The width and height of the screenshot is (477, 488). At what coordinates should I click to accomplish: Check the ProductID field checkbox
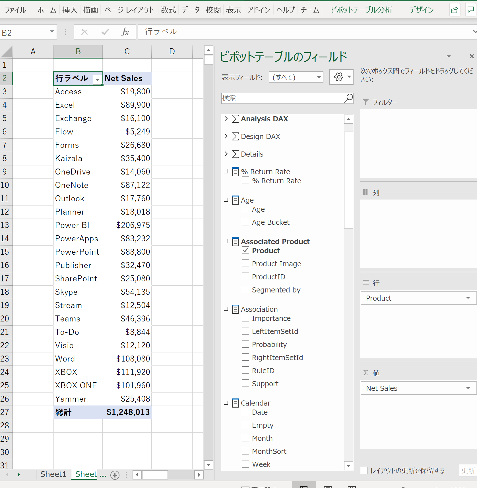[245, 277]
